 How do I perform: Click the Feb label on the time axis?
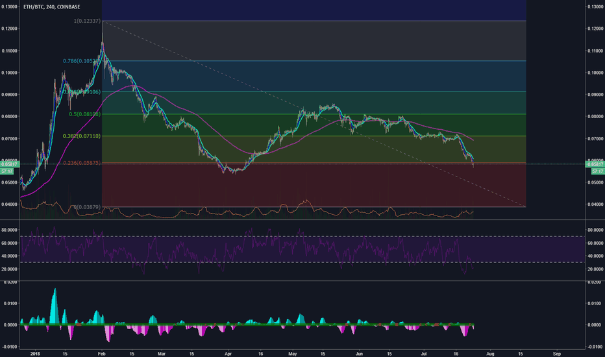click(101, 354)
